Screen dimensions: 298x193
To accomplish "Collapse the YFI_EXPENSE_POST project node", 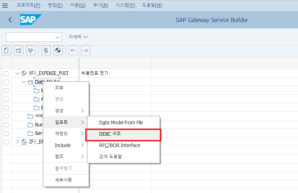I will 17,73.
